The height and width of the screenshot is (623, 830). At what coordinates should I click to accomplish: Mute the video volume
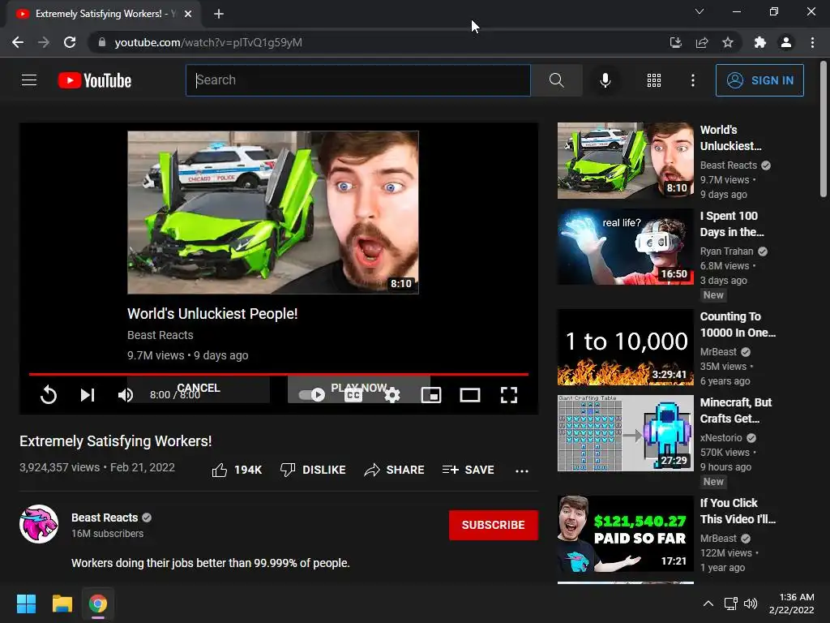(126, 395)
